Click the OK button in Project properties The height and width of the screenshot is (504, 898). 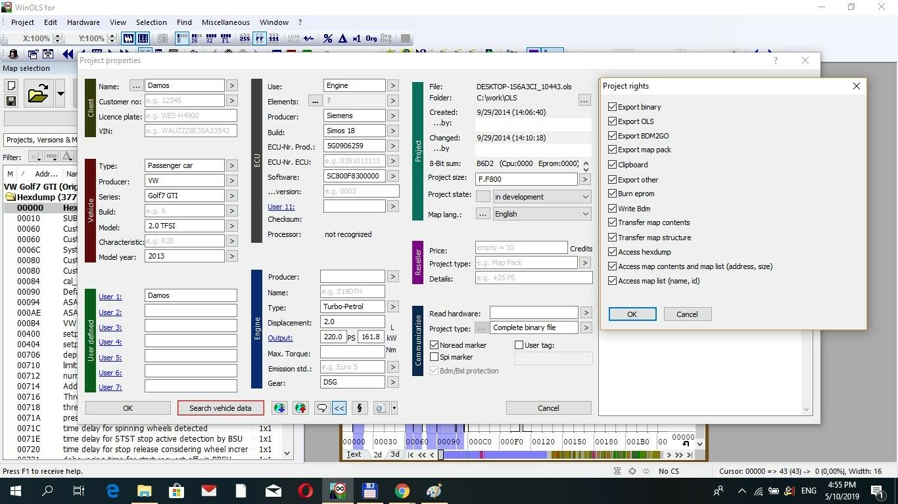click(128, 408)
